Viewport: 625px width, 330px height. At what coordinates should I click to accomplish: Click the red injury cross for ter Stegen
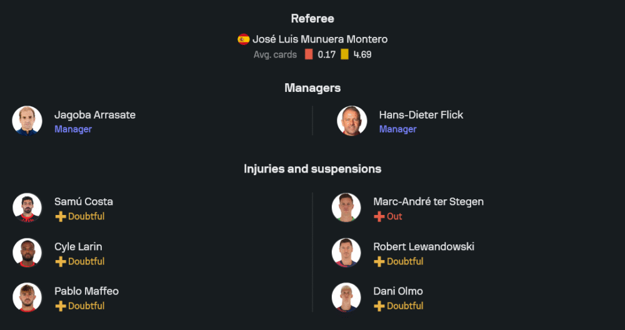pos(379,216)
